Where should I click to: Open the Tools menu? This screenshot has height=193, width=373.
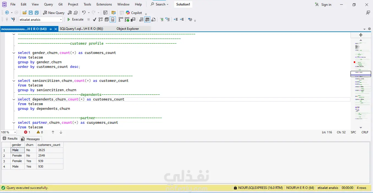pyautogui.click(x=87, y=4)
